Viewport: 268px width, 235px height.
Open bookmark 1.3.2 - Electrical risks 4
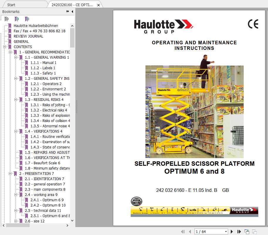[x=49, y=110]
